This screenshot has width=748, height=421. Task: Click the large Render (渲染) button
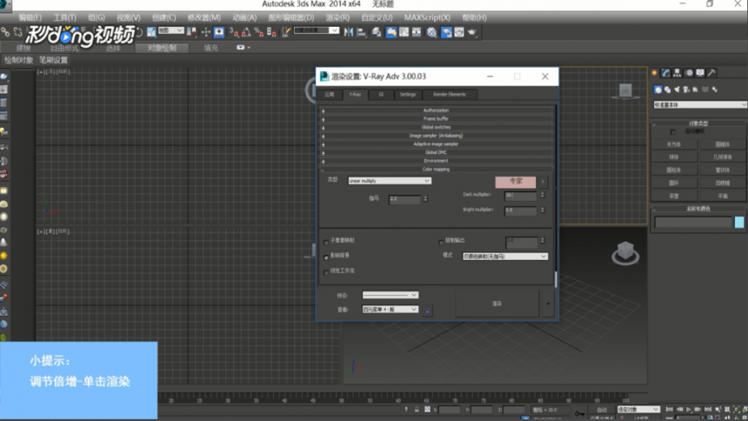coord(498,304)
